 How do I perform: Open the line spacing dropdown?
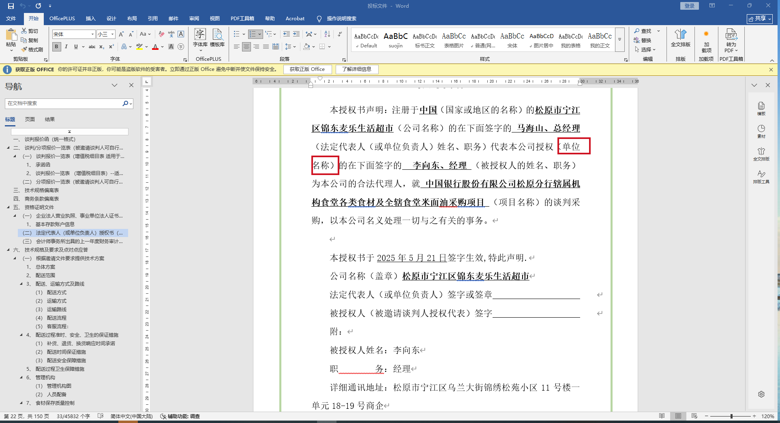[290, 47]
